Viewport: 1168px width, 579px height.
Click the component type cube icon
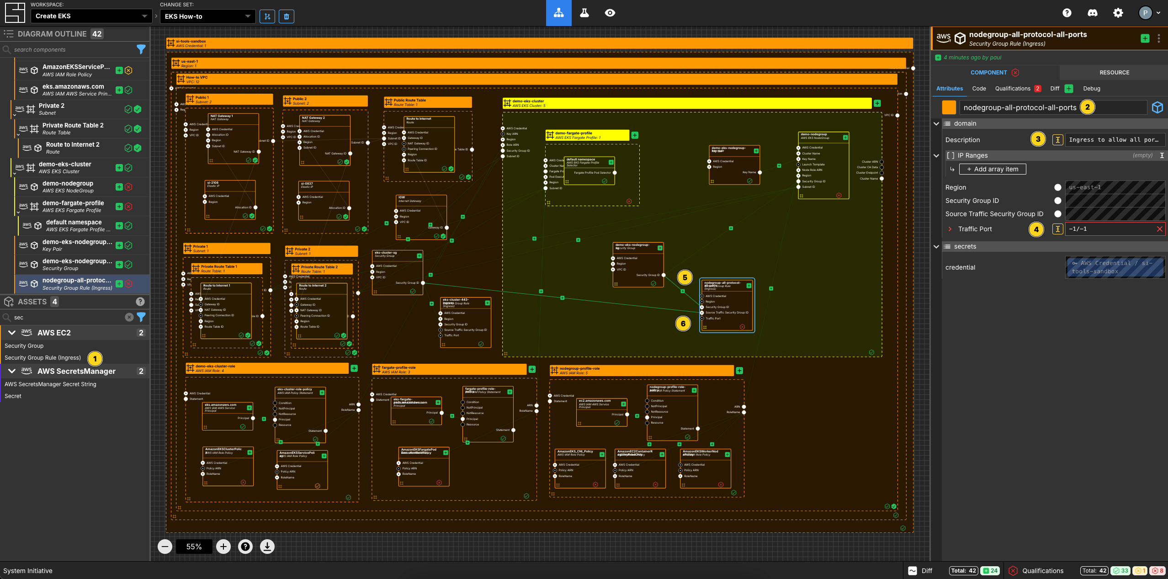click(x=1157, y=107)
